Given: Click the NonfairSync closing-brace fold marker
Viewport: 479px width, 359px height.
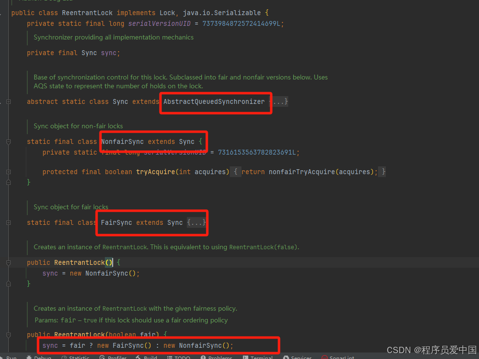Looking at the screenshot, I should point(9,182).
